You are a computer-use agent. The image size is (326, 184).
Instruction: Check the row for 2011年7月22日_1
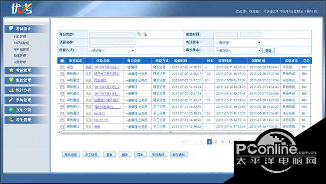point(62,67)
